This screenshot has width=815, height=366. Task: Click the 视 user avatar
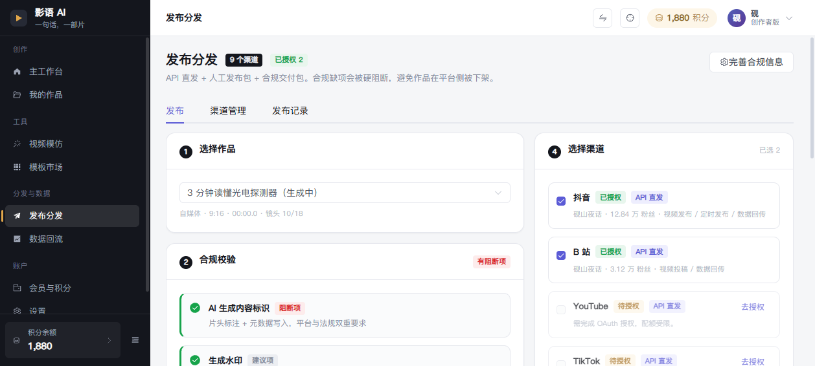(x=737, y=18)
